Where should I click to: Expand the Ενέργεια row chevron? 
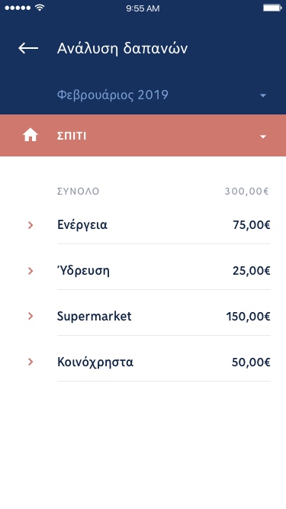(31, 225)
